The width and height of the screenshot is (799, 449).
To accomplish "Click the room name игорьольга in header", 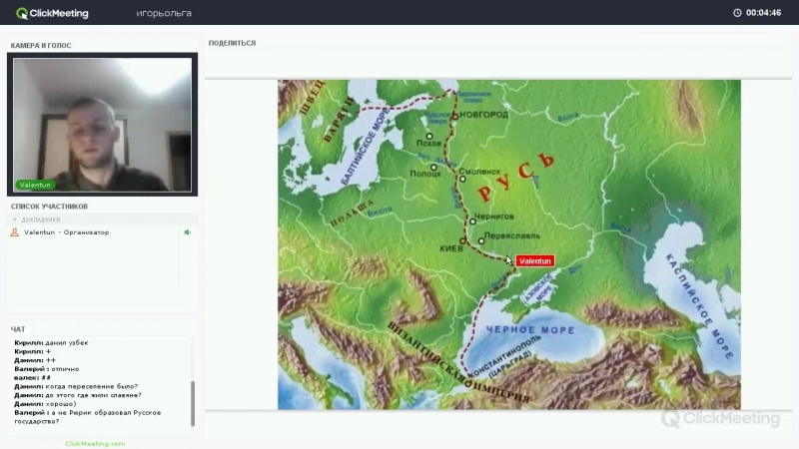I will click(x=164, y=13).
